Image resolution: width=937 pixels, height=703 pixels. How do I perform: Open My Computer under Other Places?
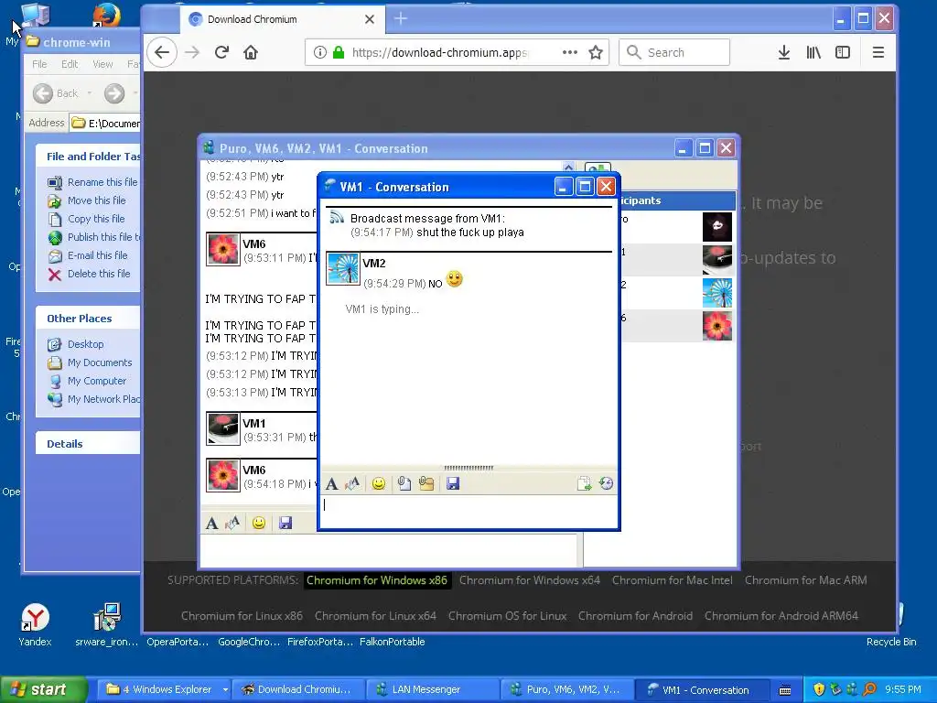tap(97, 381)
